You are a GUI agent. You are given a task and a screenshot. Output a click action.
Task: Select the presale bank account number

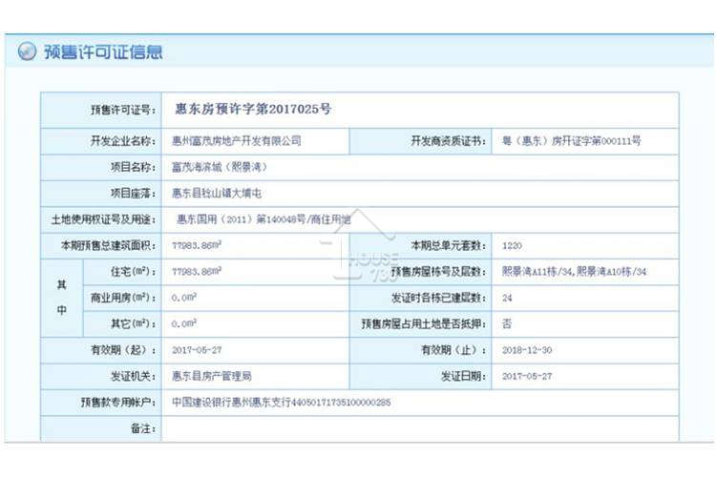[341, 403]
